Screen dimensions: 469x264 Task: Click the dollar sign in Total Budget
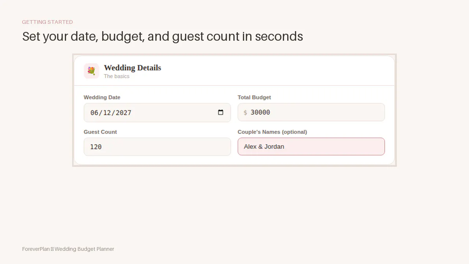(x=245, y=113)
